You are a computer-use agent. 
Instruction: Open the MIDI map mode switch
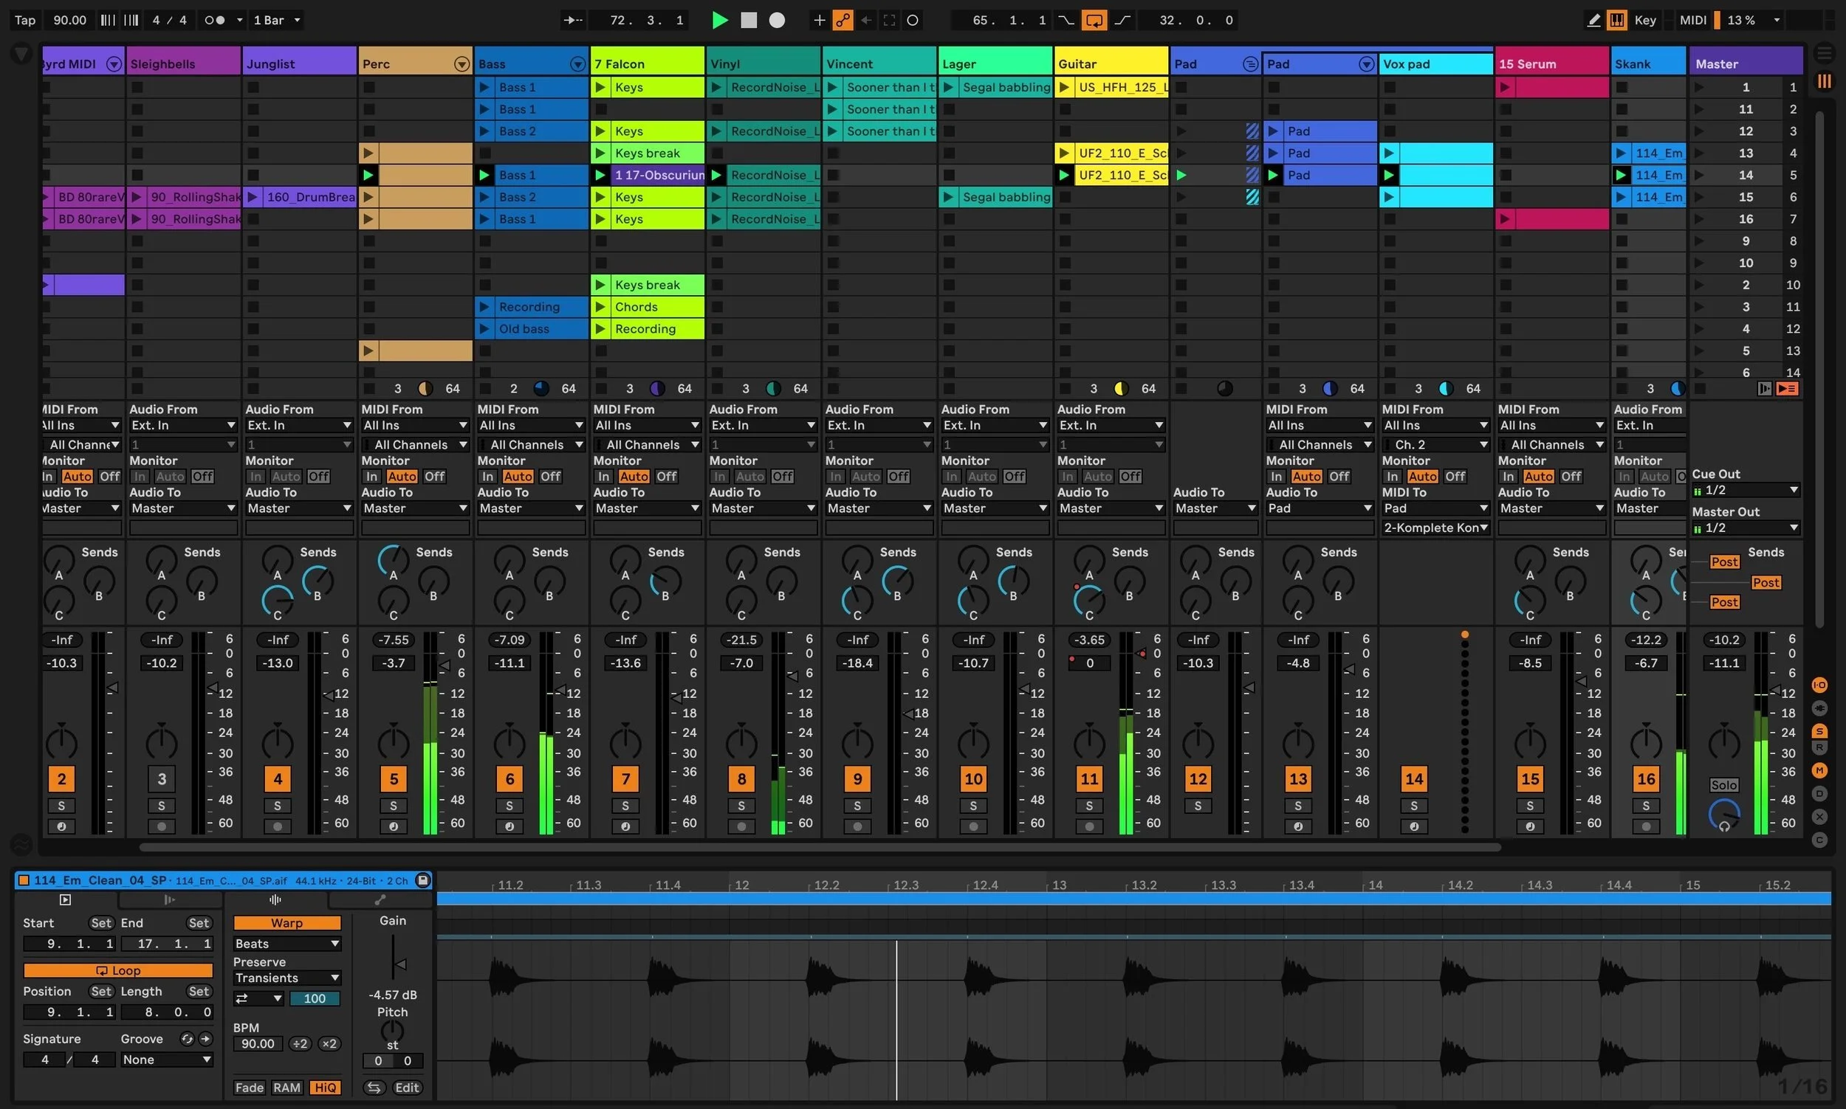click(x=1692, y=20)
